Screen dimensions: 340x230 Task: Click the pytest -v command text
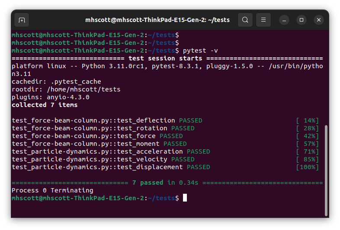click(x=200, y=50)
